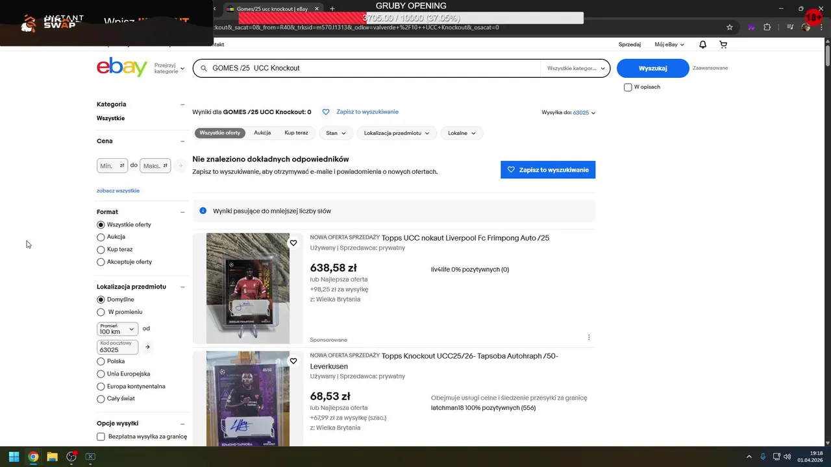Click the Maks. price field

(x=155, y=165)
